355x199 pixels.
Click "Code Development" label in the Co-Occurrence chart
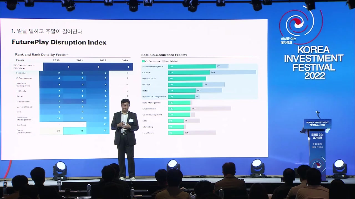[x=152, y=115]
